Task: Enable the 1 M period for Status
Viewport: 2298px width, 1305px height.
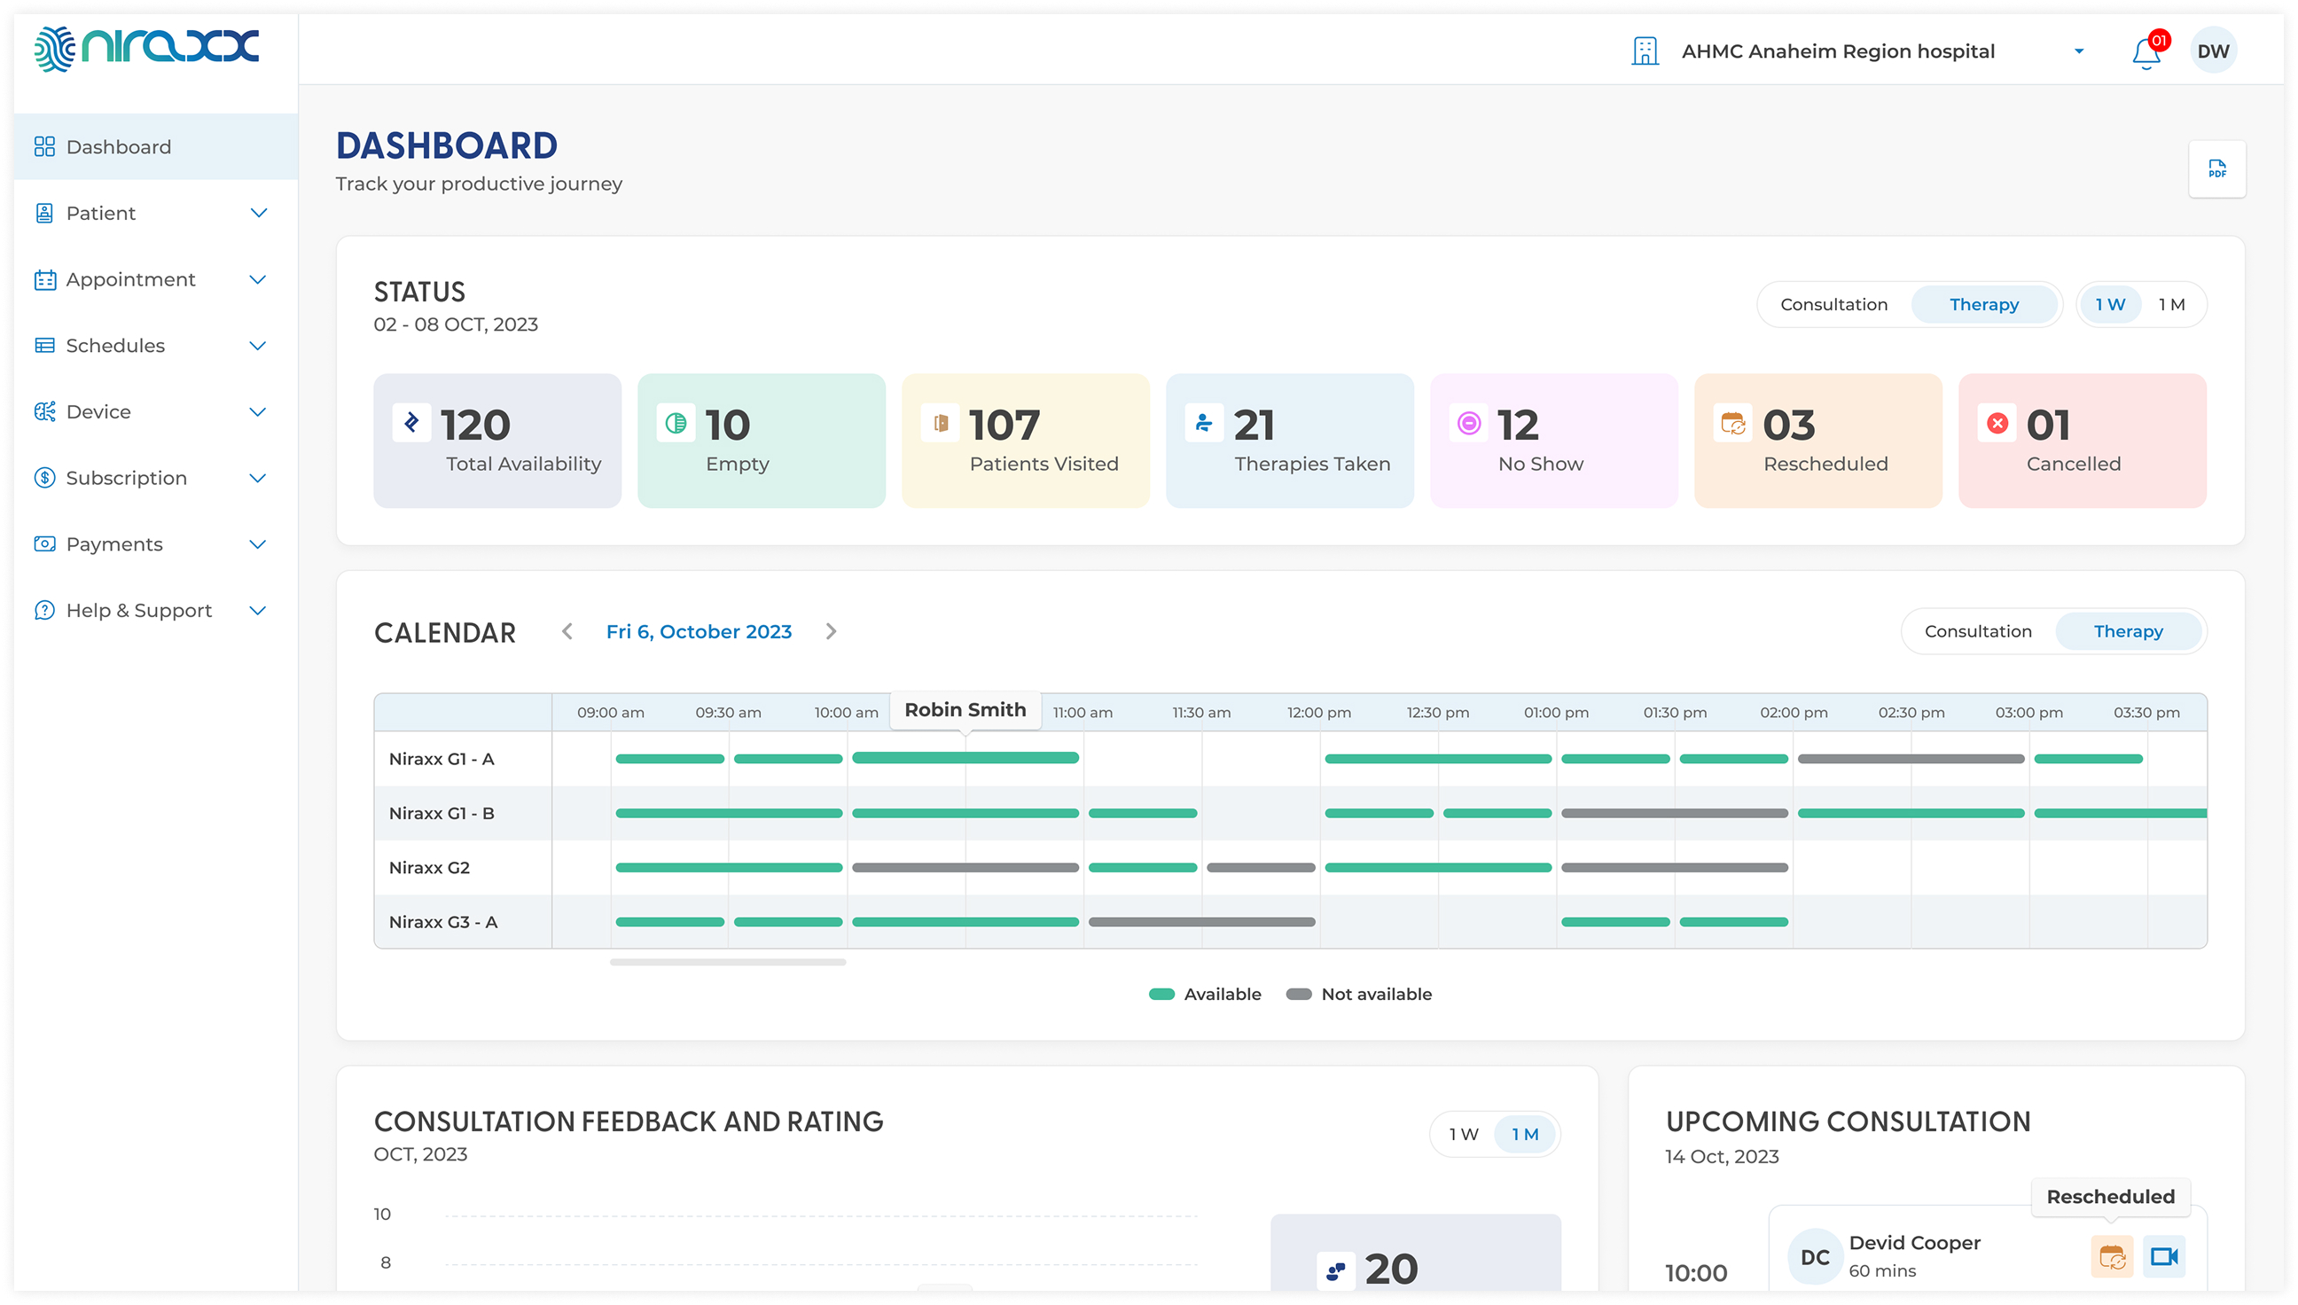Action: pos(2173,304)
